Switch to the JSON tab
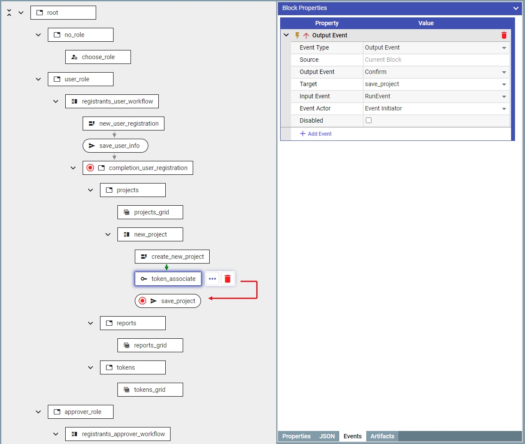Image resolution: width=525 pixels, height=444 pixels. pos(327,436)
